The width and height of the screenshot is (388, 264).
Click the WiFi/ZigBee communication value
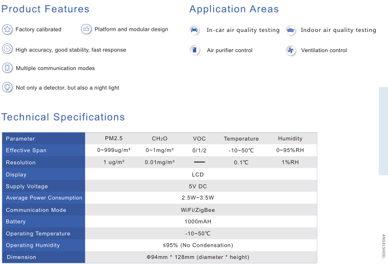tap(198, 210)
